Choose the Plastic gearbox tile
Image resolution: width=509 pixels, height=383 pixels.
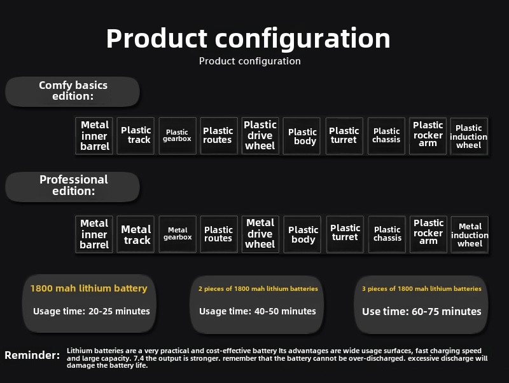pos(178,136)
